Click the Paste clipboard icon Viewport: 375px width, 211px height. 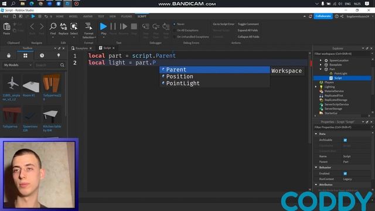click(6, 27)
